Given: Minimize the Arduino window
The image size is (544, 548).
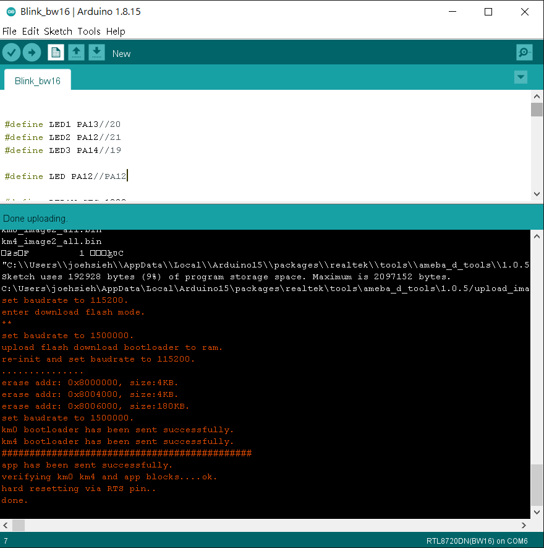Looking at the screenshot, I should [x=453, y=12].
